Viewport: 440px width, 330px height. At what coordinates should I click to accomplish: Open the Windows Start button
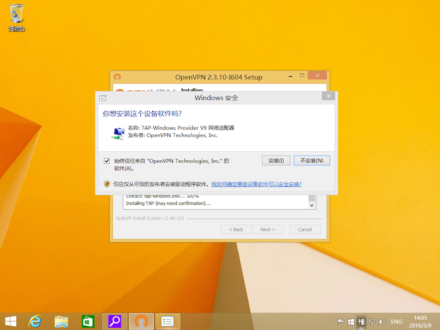coord(11,322)
